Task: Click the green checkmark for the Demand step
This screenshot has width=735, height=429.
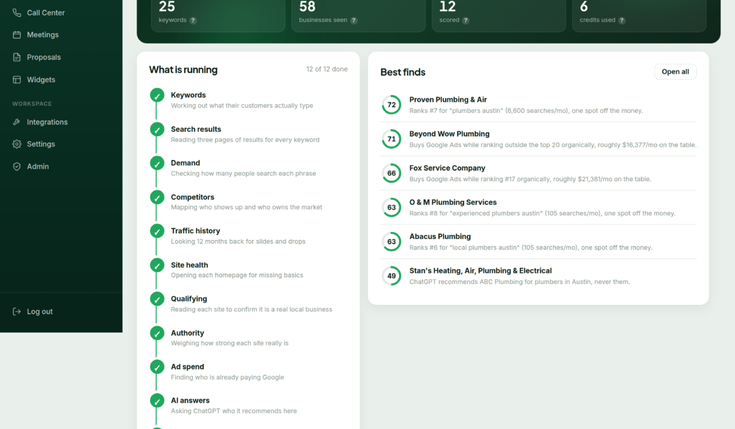Action: tap(157, 164)
